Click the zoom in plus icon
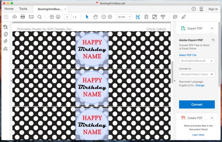 pos(110,17)
